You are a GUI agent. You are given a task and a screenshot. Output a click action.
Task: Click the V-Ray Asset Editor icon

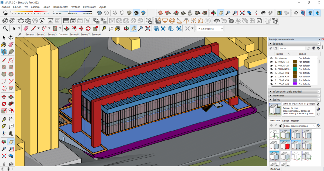(x=5, y=21)
